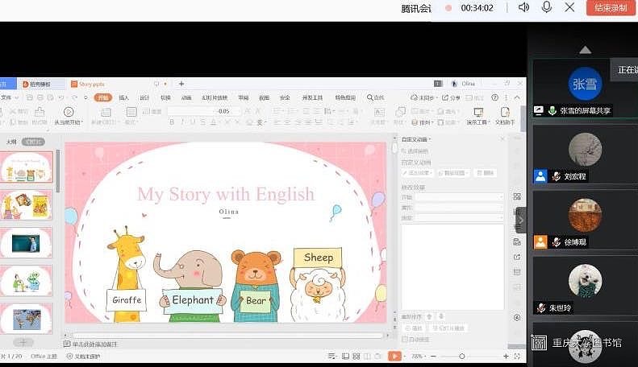
Task: Select the second slide thumbnail
Action: (x=27, y=205)
